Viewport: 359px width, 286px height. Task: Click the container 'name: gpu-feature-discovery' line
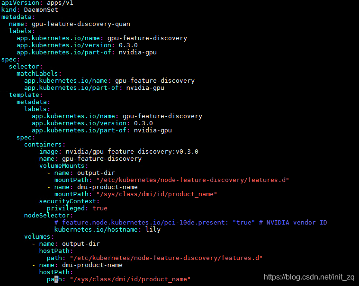90,158
